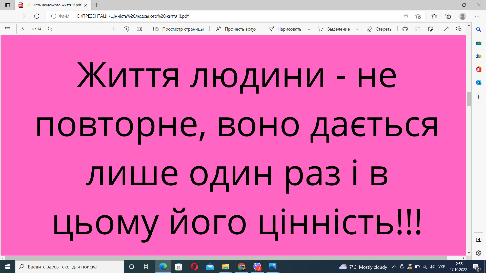Open the tab actions menu
Screen dimensions: 486x273
click(8, 5)
